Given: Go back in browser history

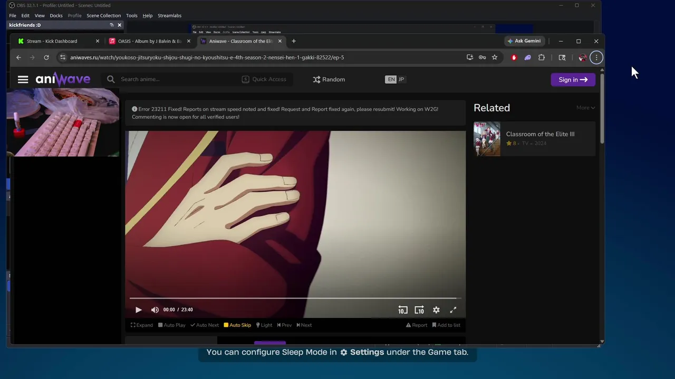Looking at the screenshot, I should 18,57.
